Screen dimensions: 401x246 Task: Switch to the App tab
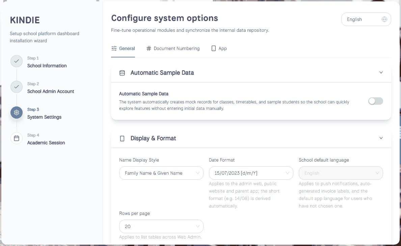tap(219, 48)
